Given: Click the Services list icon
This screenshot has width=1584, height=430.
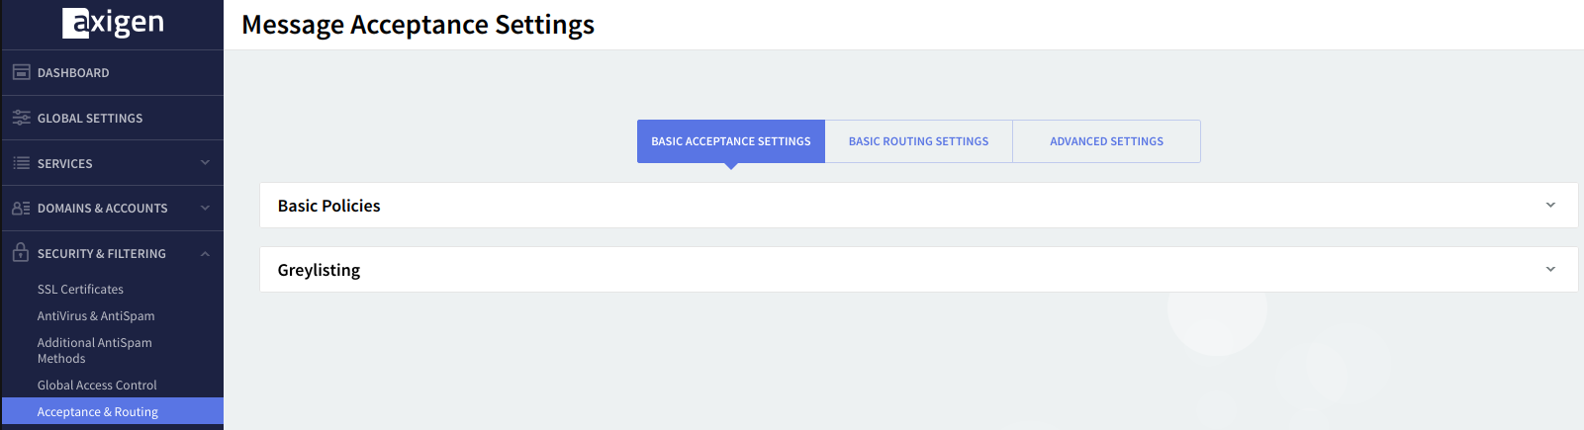Looking at the screenshot, I should point(21,163).
